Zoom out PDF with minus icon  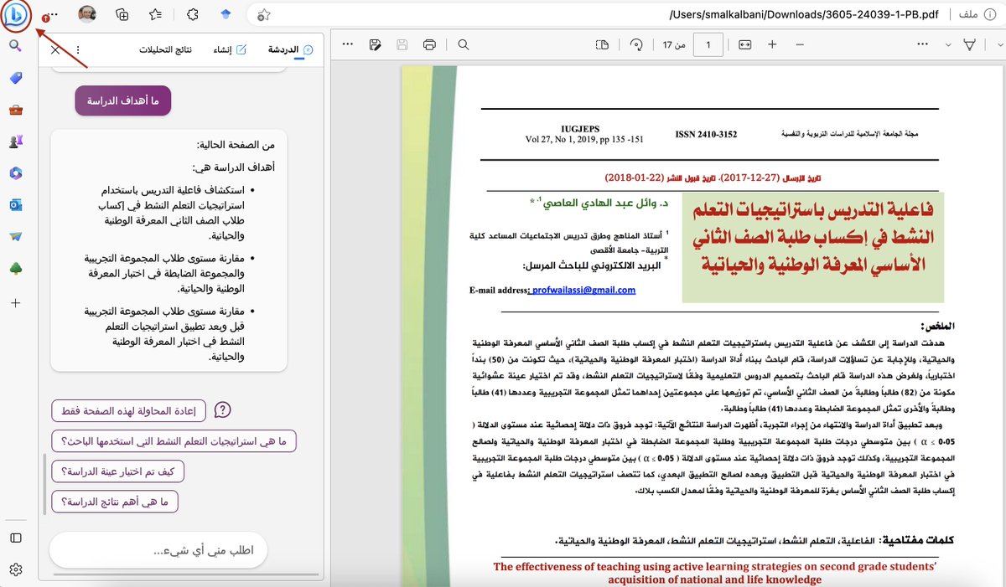tap(800, 44)
